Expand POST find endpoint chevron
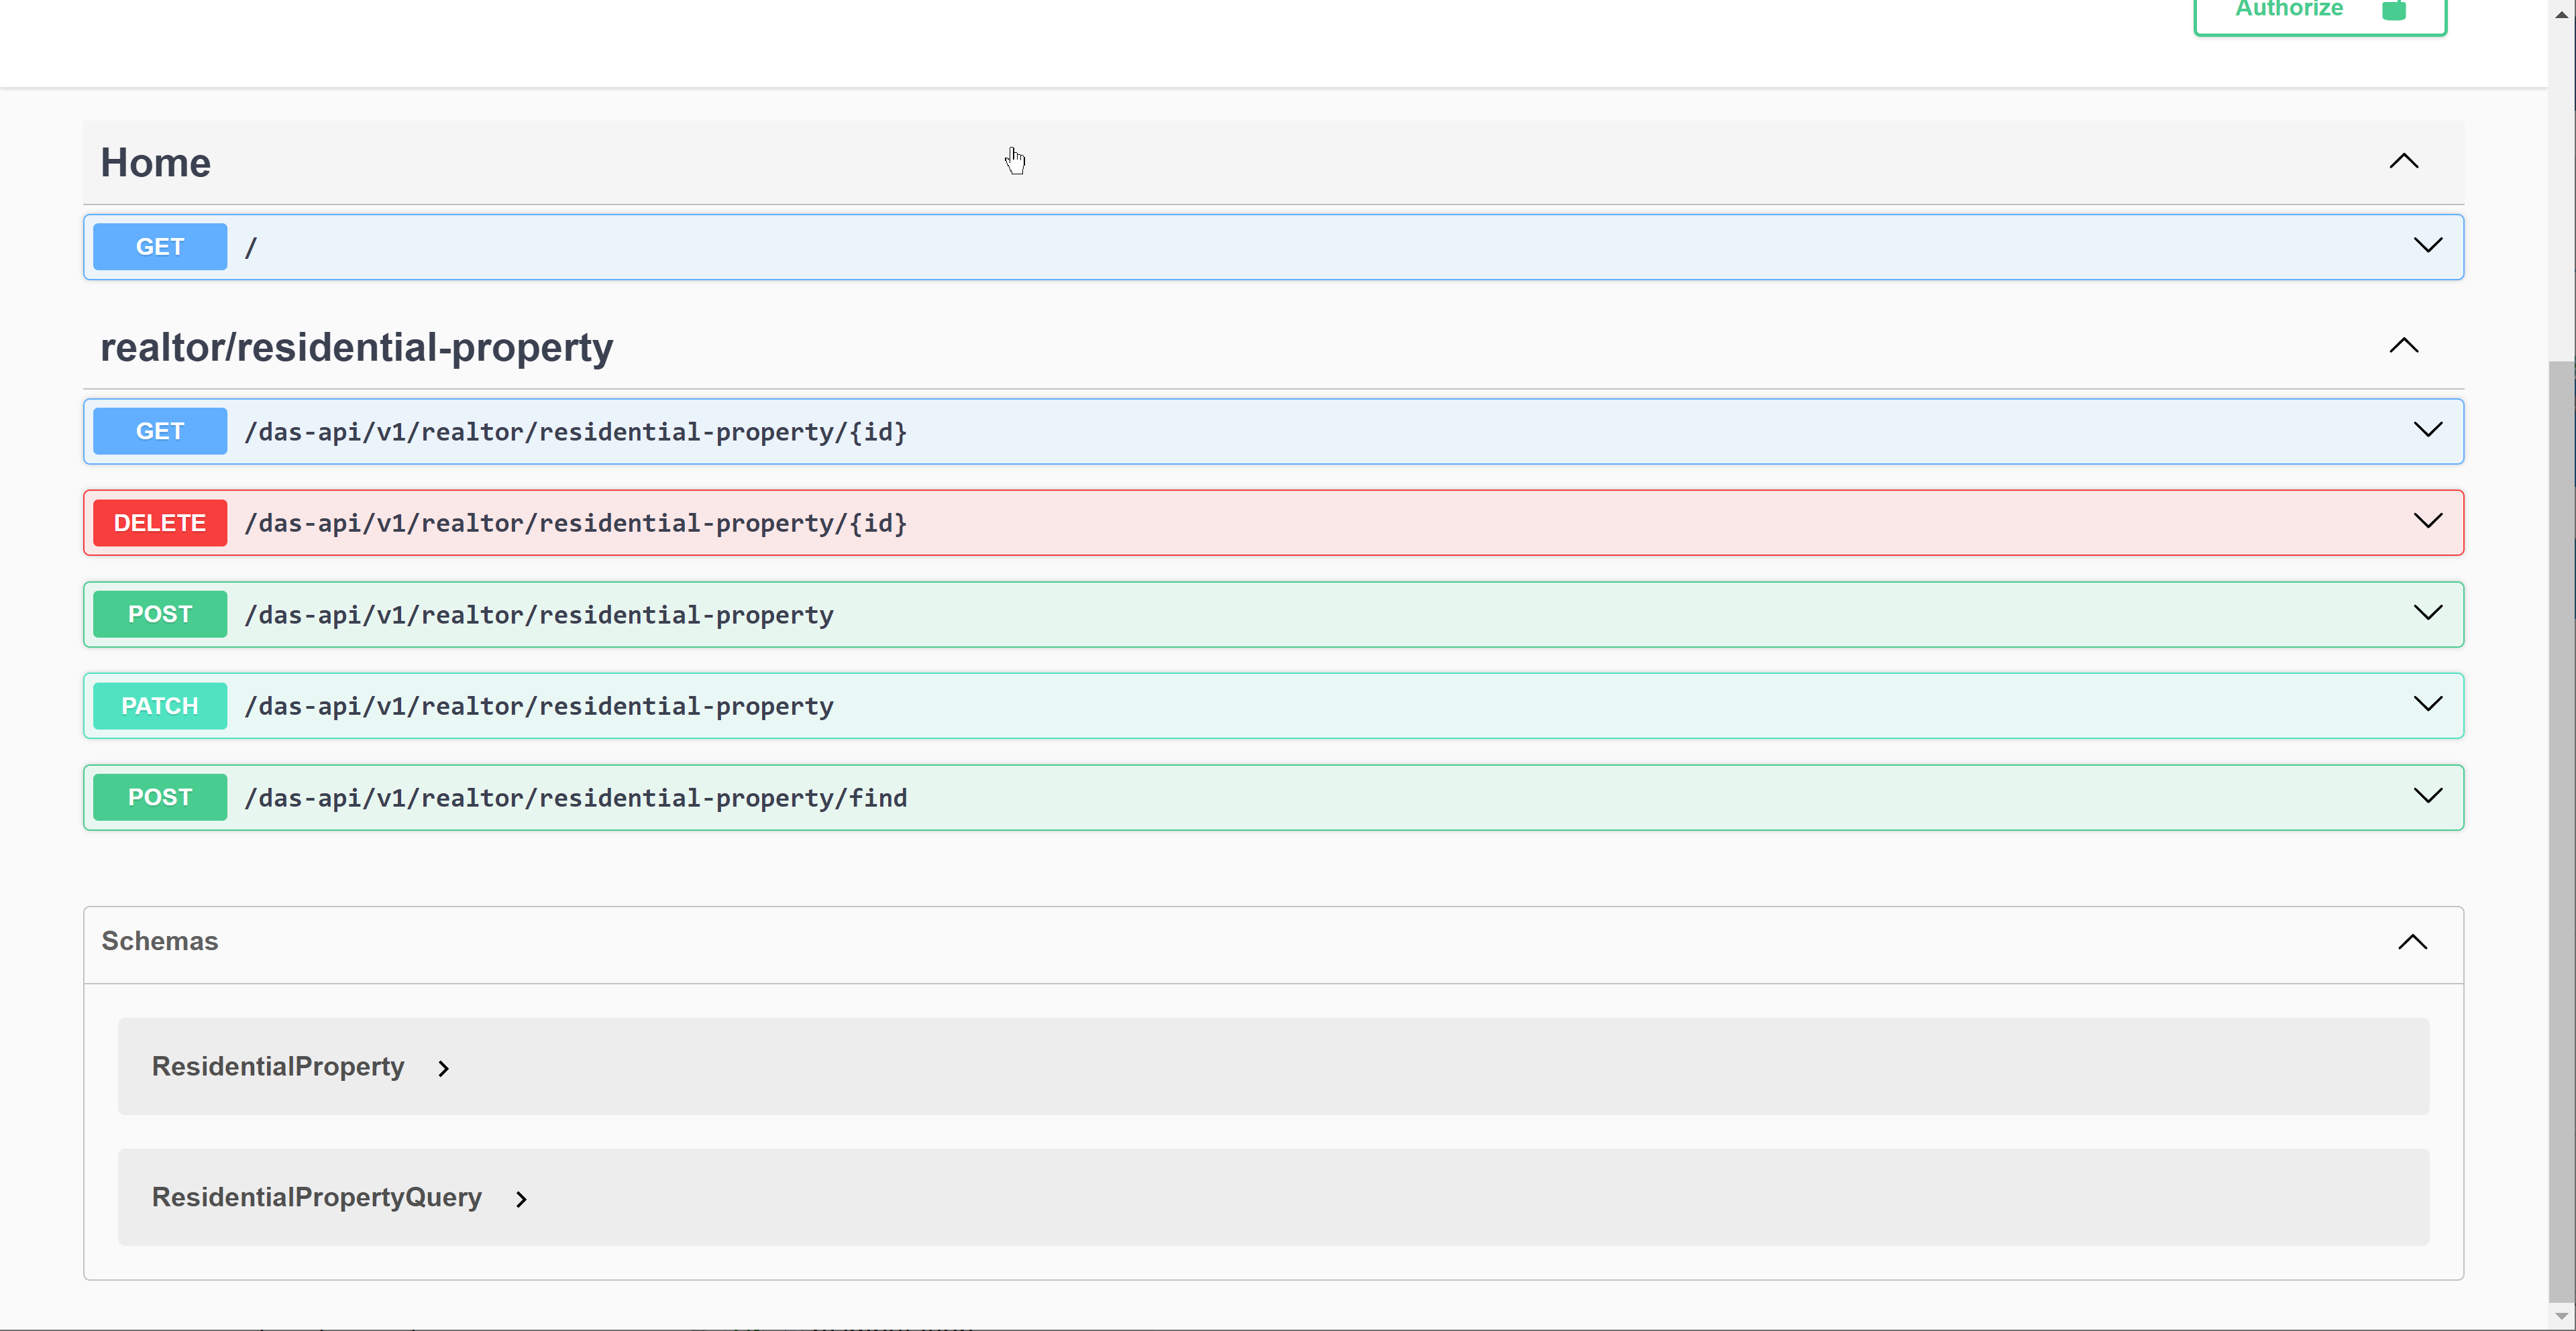Image resolution: width=2576 pixels, height=1331 pixels. pyautogui.click(x=2428, y=797)
